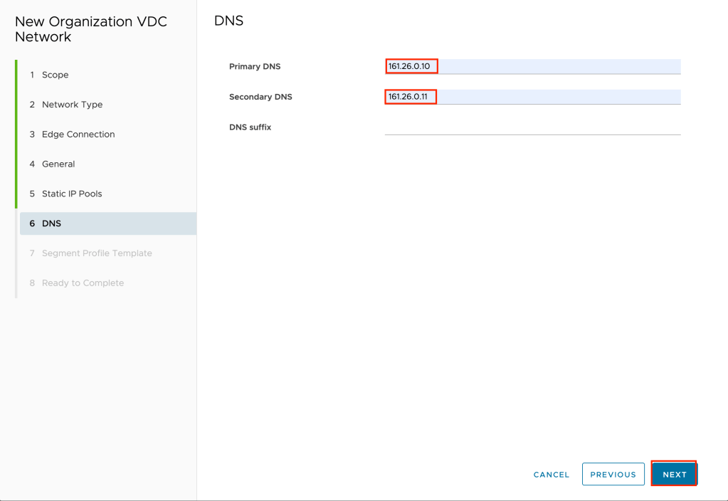Click the Primary DNS label

[255, 67]
